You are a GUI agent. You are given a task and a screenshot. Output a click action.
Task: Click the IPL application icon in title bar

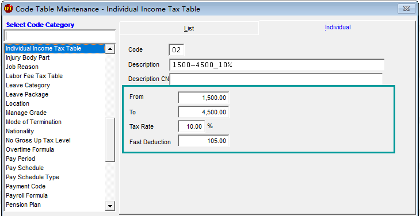9,9
